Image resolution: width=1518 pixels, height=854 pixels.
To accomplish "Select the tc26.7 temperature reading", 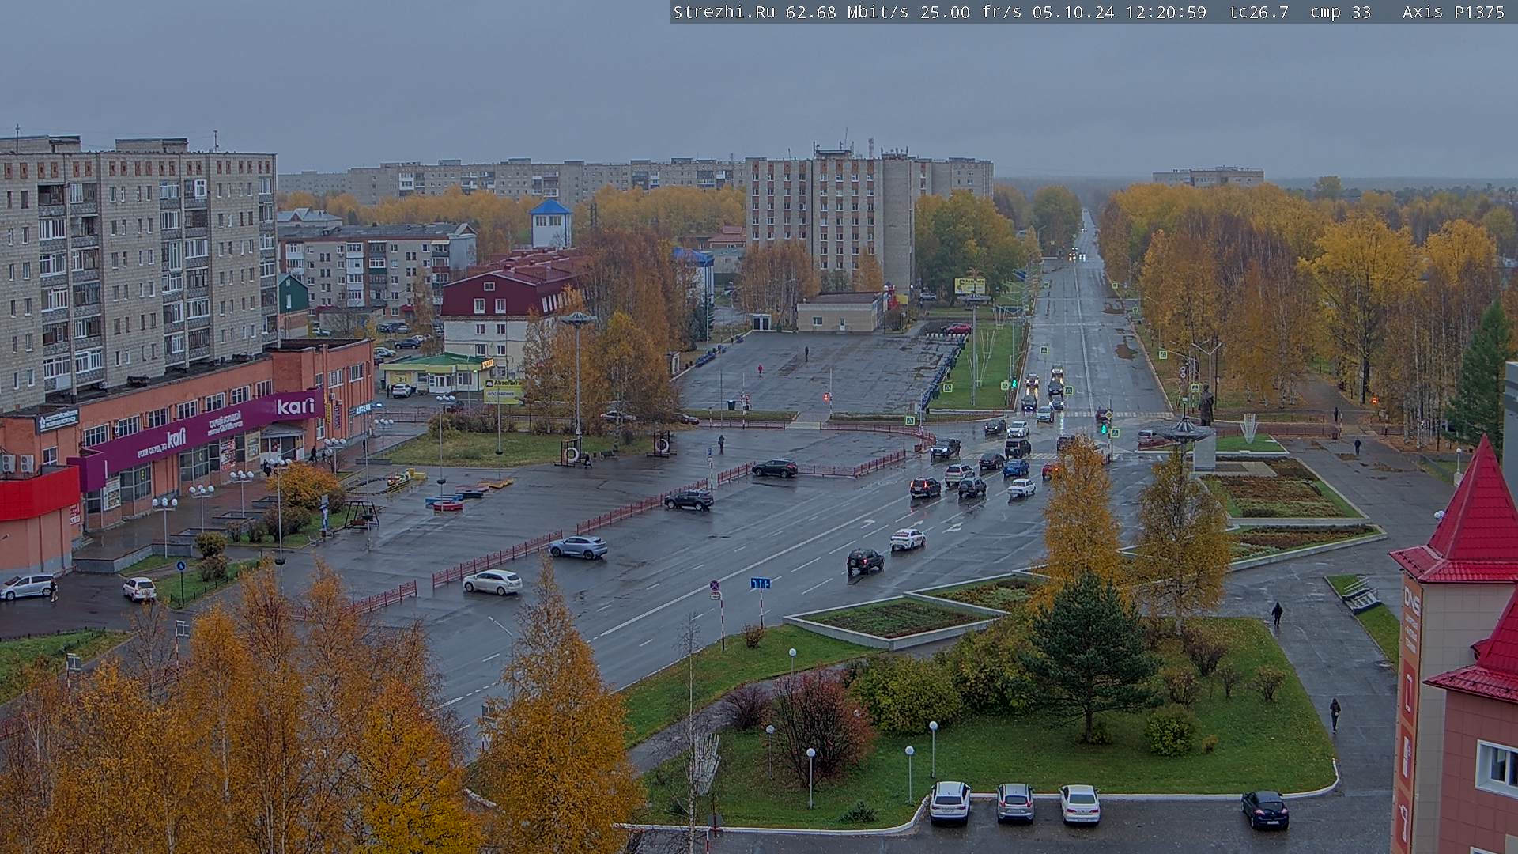I will click(x=1259, y=13).
